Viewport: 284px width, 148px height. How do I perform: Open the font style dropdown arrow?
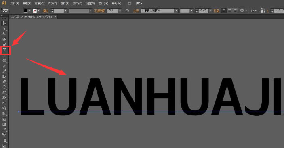click(191, 10)
